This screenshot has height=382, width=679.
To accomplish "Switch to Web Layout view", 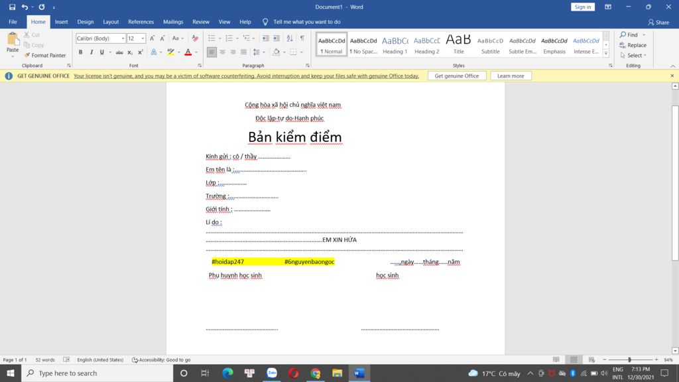I will pos(591,359).
